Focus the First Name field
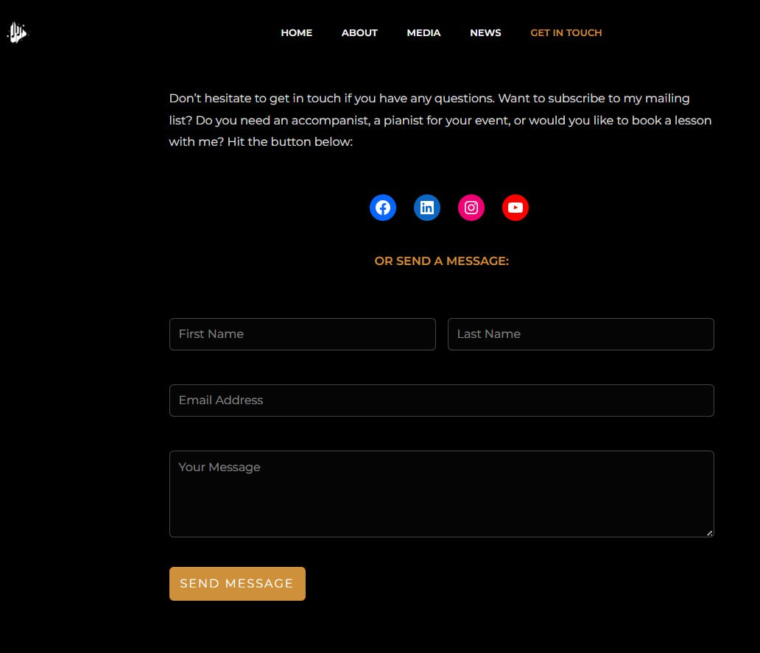 [302, 334]
